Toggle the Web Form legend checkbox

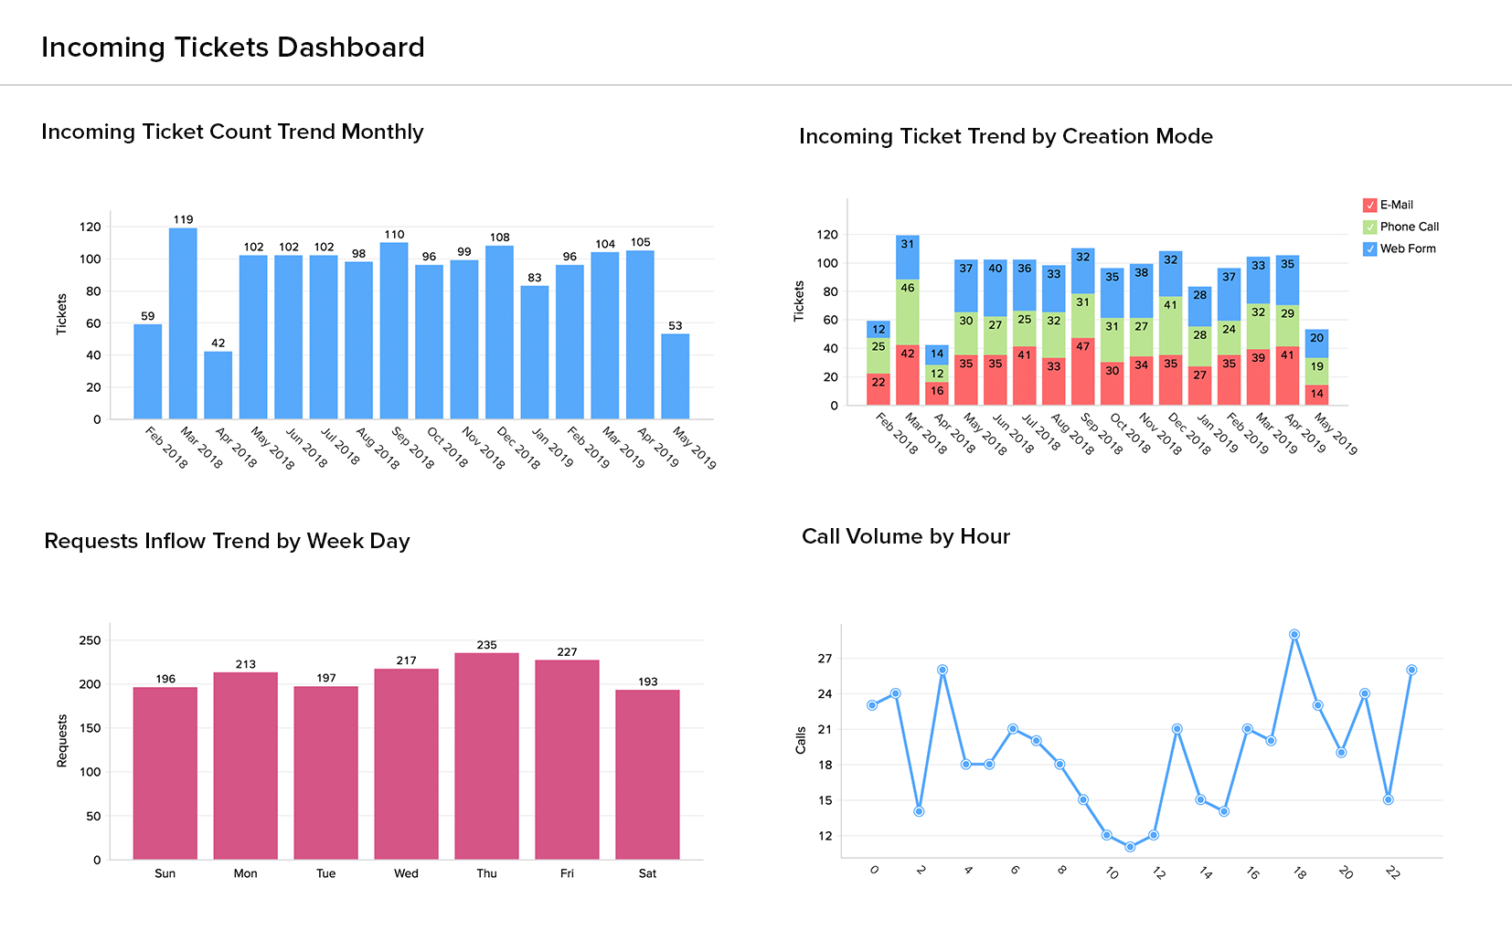[x=1369, y=249]
